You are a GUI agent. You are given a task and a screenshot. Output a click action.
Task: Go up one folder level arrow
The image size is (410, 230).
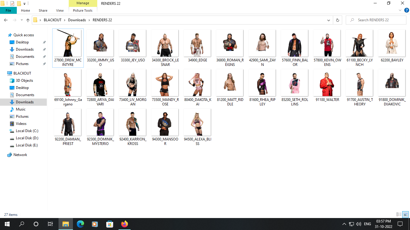click(x=28, y=20)
